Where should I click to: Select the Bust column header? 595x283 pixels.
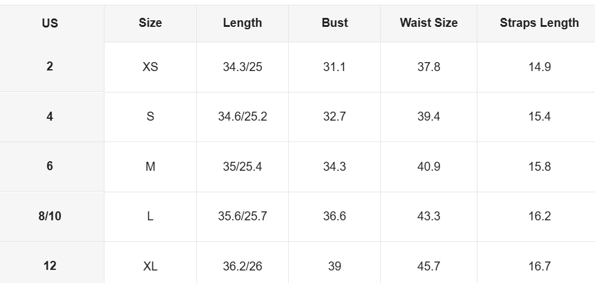pyautogui.click(x=334, y=23)
